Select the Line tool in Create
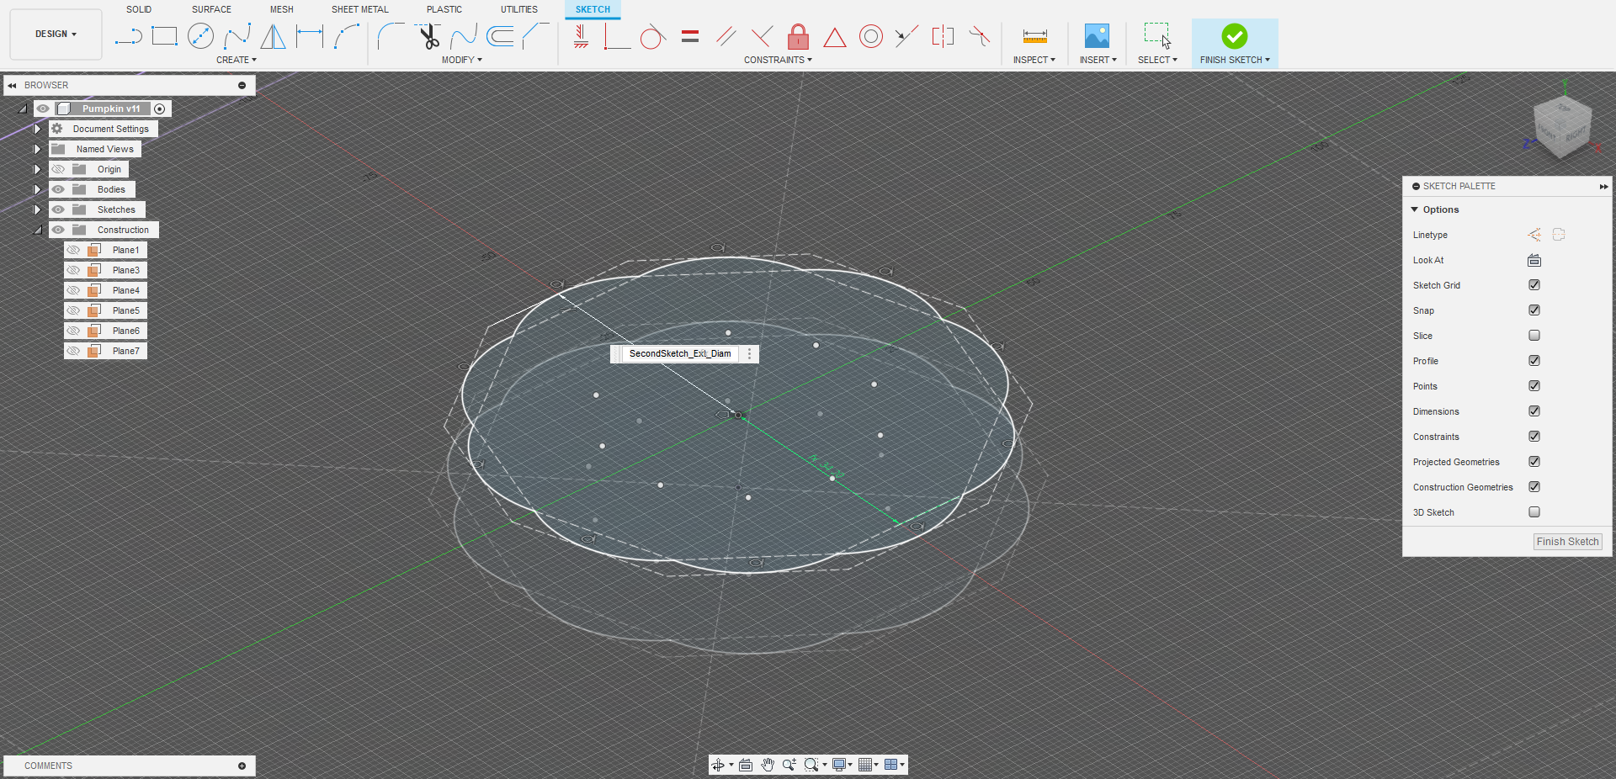 tap(128, 36)
